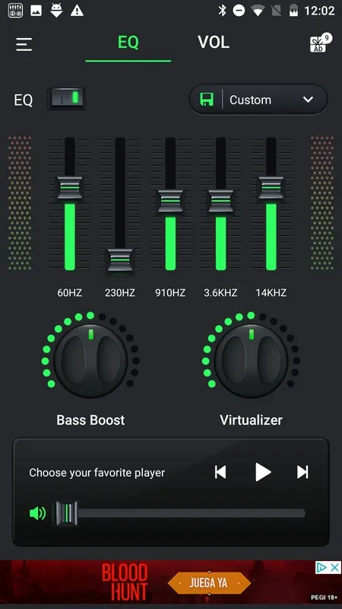Screen dimensions: 342x609
Task: Tap the green speaker volume icon
Action: coord(37,513)
